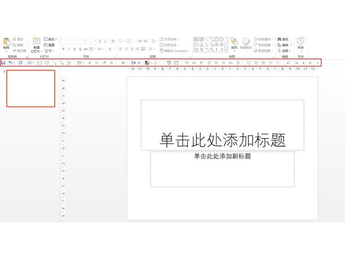Open the font size combo box
The height and width of the screenshot is (259, 345).
(92, 41)
